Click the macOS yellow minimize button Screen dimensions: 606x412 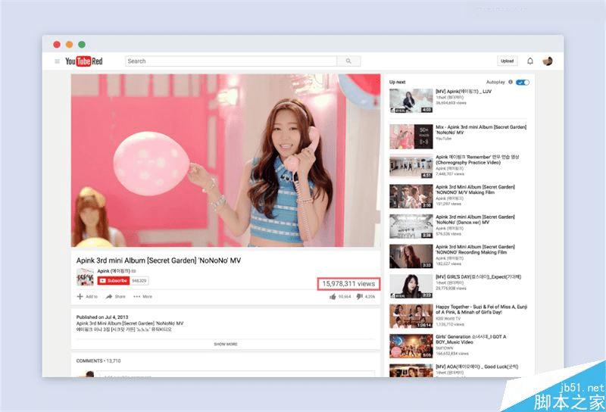tap(69, 45)
